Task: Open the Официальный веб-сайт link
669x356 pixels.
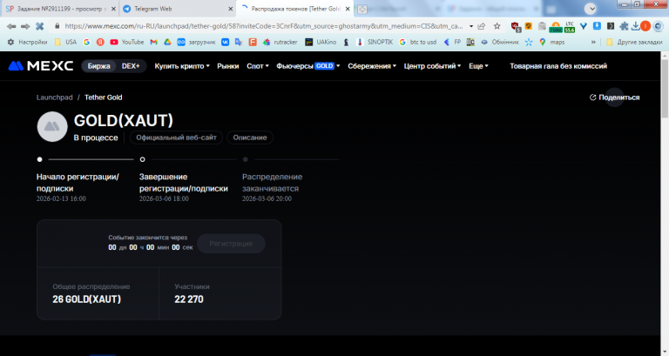Action: (x=176, y=138)
